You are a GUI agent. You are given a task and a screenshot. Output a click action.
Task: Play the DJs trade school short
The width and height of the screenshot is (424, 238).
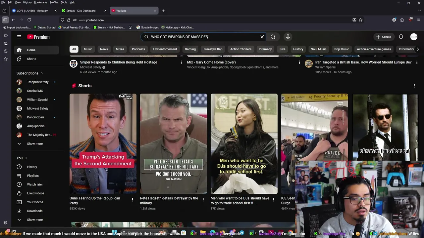click(244, 144)
